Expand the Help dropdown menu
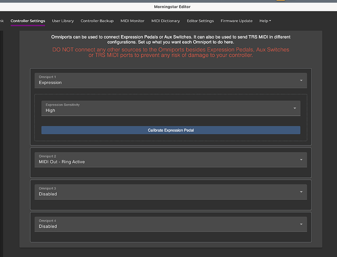 [x=265, y=21]
